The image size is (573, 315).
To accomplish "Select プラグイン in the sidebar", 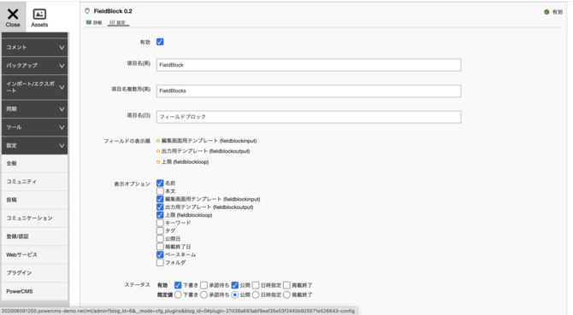I will 35,272.
